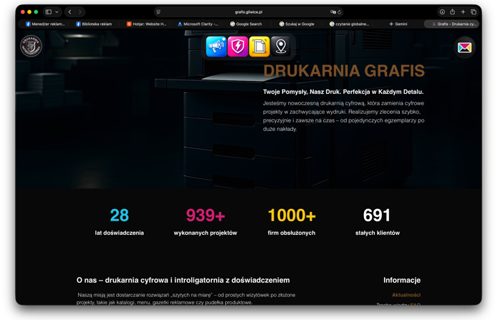Click the 691 stałych klientów counter
Screen dimensions: 498x320
378,222
